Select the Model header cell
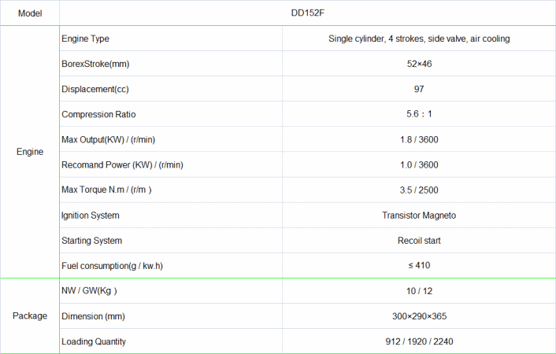Viewport: 556px width, 354px height. click(x=30, y=13)
